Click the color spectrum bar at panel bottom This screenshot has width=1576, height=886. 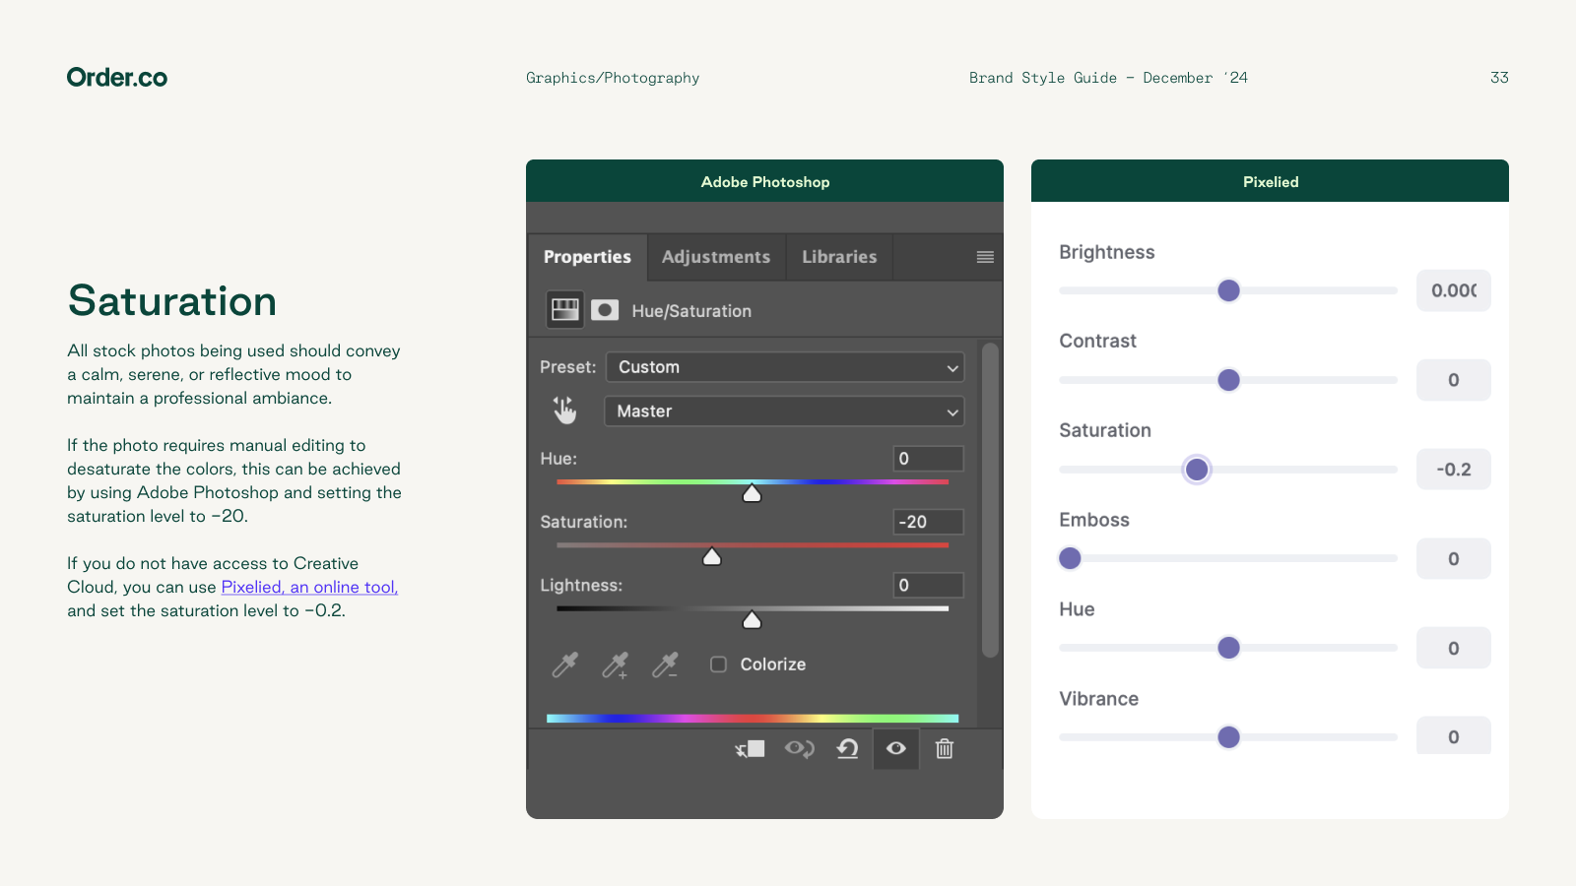pyautogui.click(x=753, y=719)
